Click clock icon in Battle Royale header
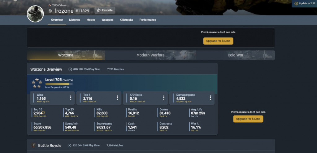The width and height of the screenshot is (317, 153). (69, 146)
